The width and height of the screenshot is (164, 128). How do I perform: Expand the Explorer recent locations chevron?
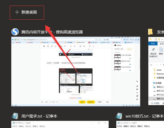click(160, 65)
